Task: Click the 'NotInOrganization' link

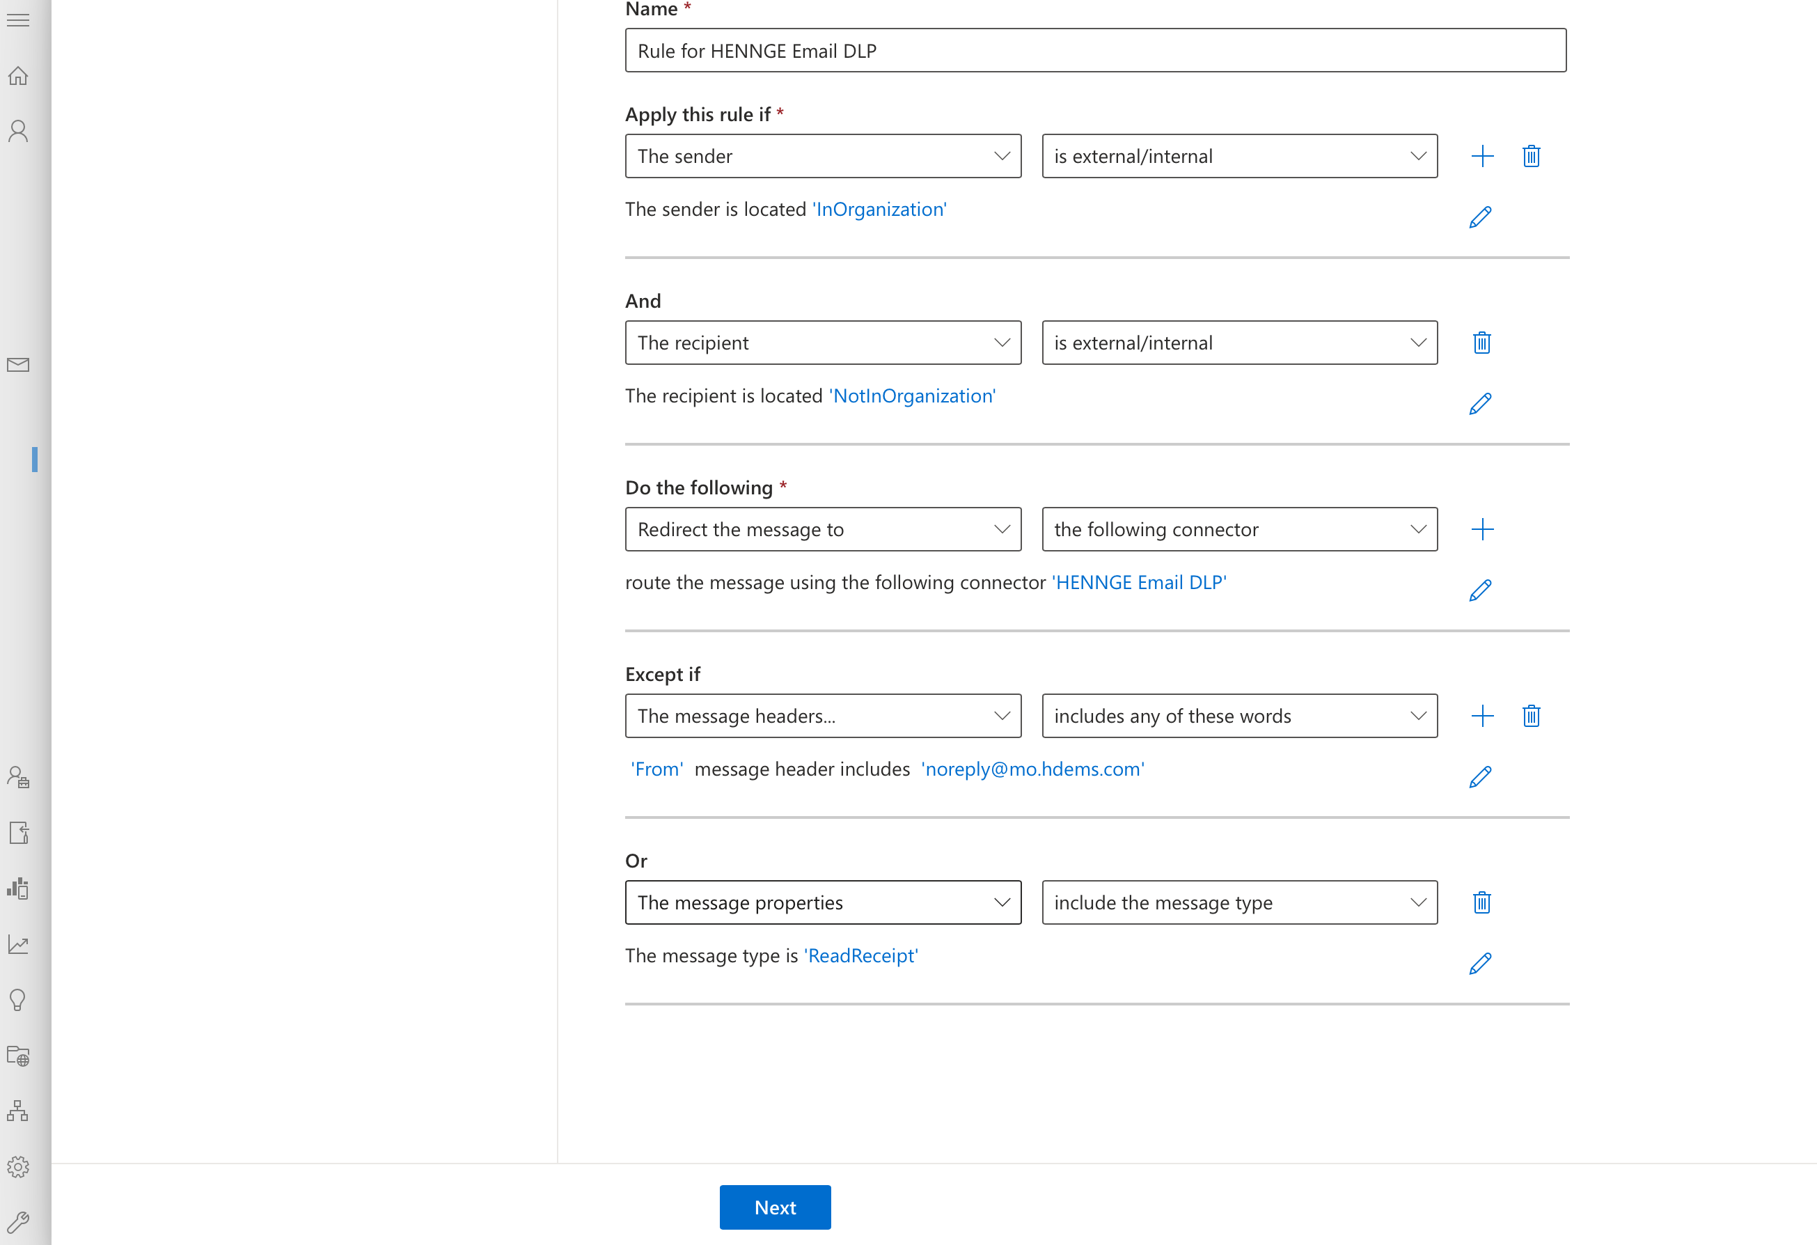Action: pos(913,396)
